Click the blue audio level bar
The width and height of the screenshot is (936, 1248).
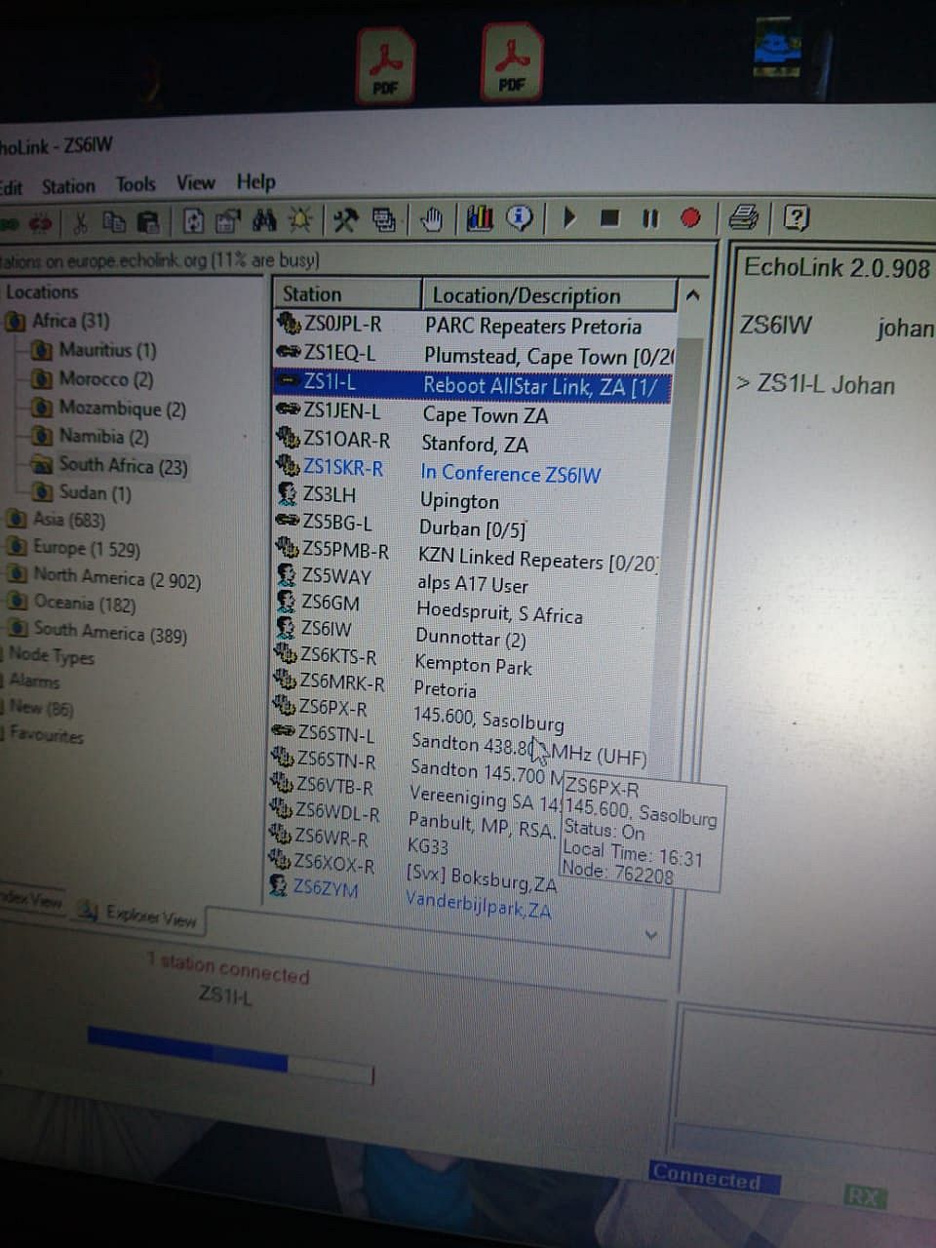point(187,1051)
